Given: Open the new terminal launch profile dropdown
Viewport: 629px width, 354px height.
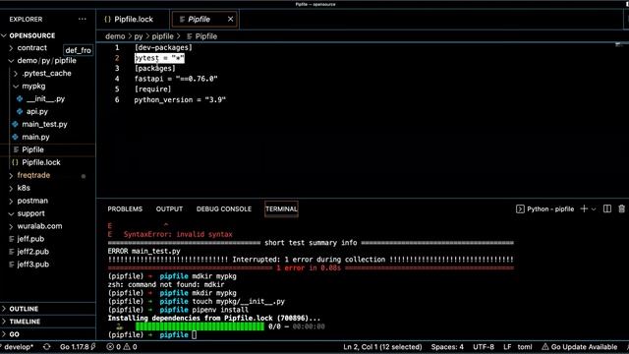Looking at the screenshot, I should [x=594, y=209].
